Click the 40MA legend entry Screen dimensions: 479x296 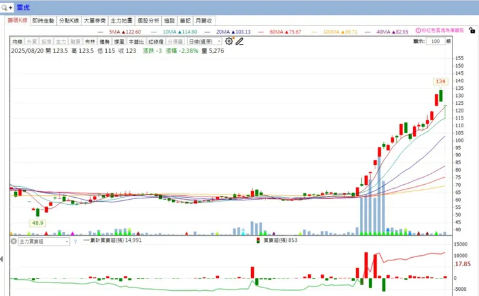(386, 32)
